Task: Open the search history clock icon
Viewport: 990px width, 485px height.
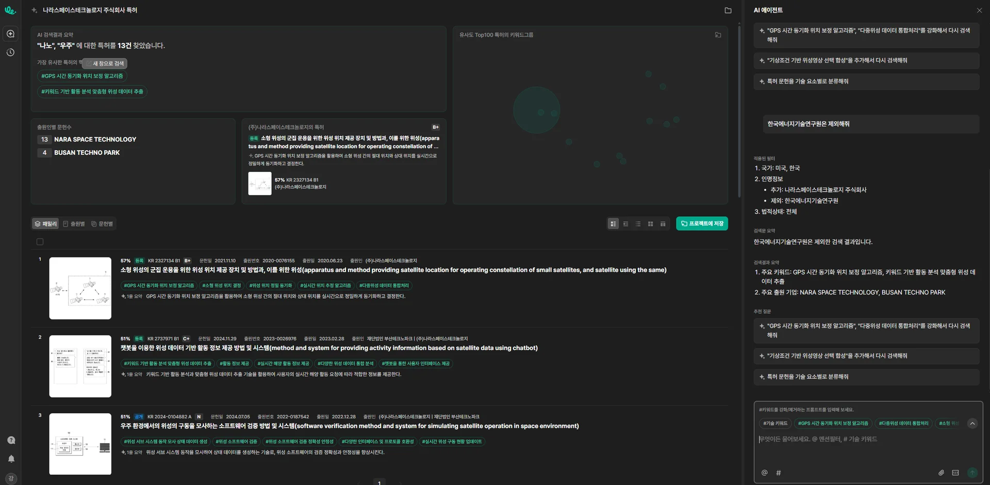Action: point(10,53)
